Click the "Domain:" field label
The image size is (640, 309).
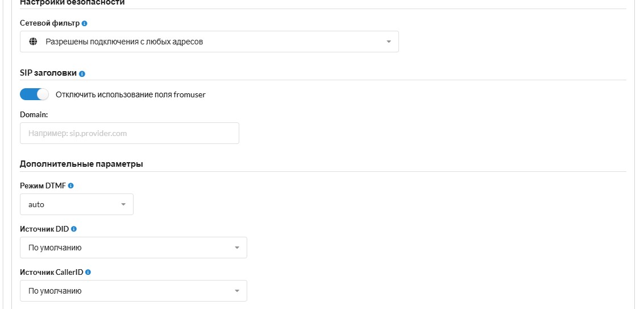(34, 114)
